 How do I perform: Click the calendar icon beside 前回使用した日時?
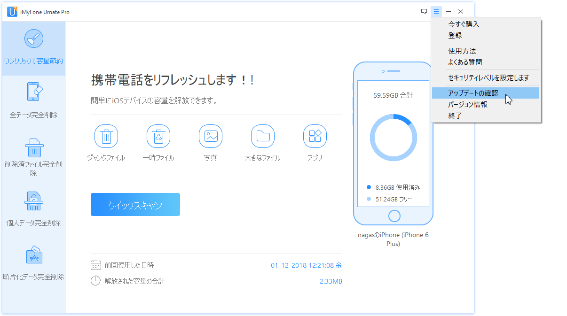click(96, 265)
